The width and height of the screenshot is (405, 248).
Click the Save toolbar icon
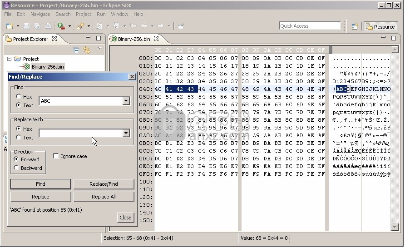(x=26, y=26)
